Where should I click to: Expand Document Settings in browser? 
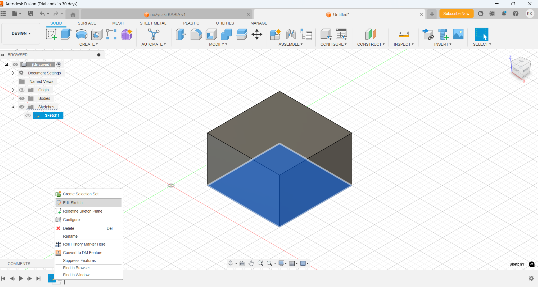(13, 73)
